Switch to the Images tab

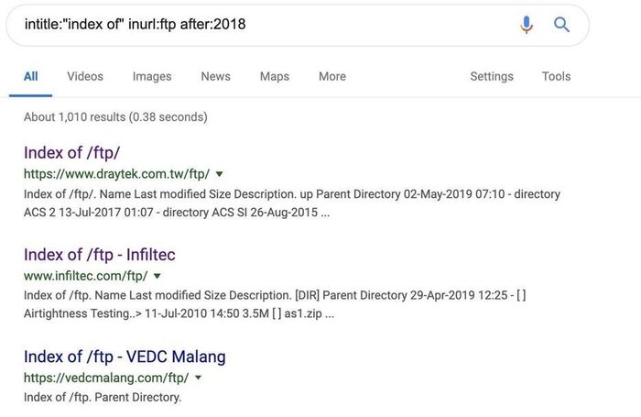(152, 77)
